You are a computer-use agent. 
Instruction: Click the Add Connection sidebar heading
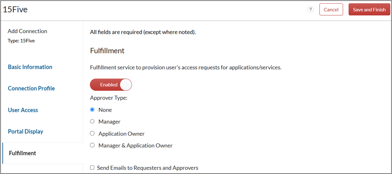27,31
